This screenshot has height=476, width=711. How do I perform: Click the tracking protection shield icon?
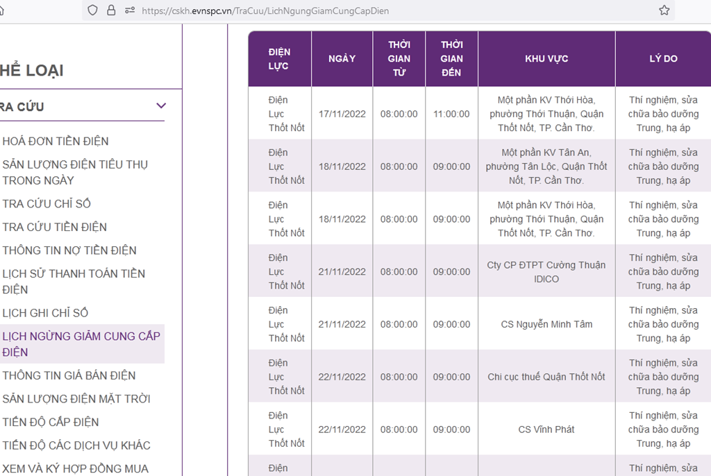pyautogui.click(x=93, y=10)
